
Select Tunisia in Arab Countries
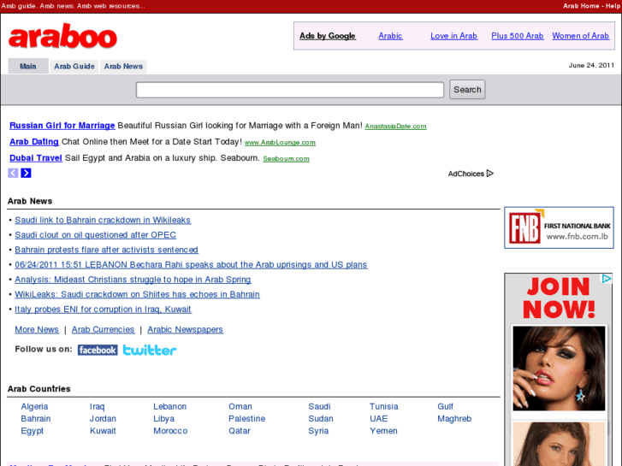(x=383, y=406)
